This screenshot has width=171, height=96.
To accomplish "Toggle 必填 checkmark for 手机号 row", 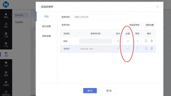I will pyautogui.click(x=128, y=49).
